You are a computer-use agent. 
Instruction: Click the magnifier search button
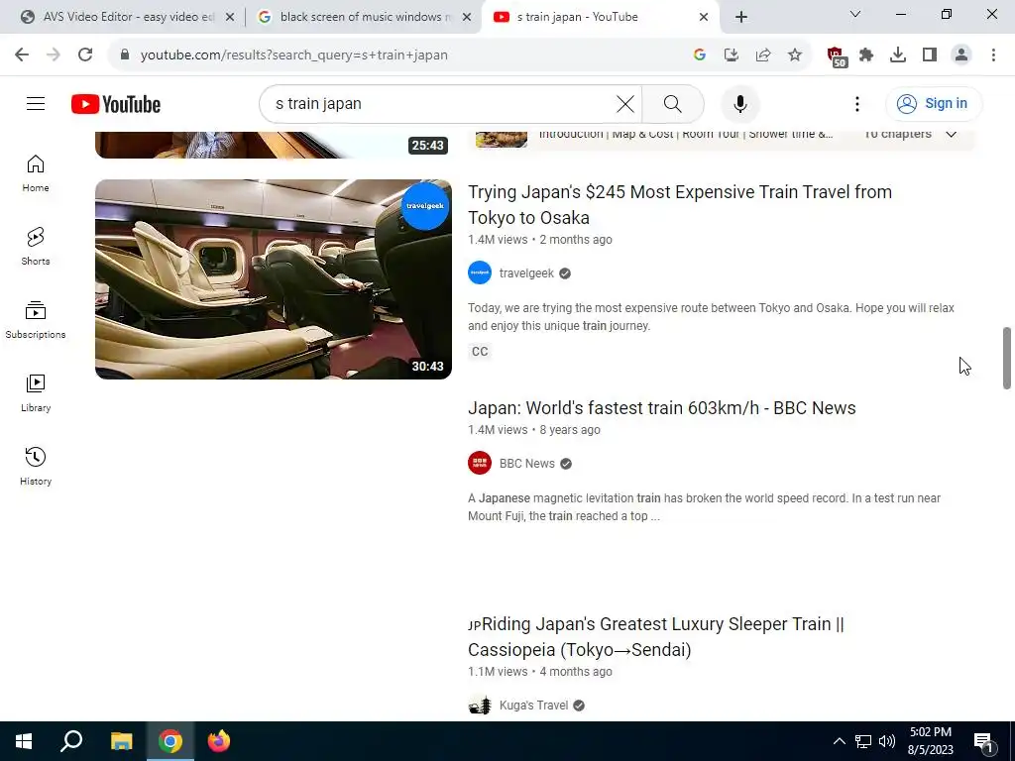tap(673, 103)
